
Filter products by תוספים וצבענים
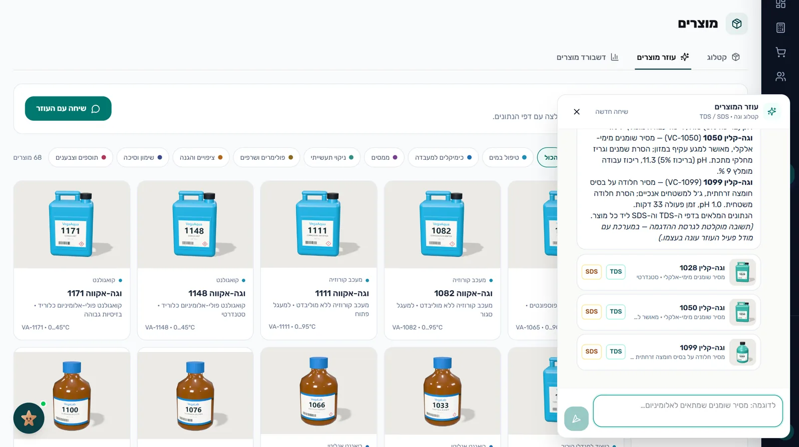80,157
